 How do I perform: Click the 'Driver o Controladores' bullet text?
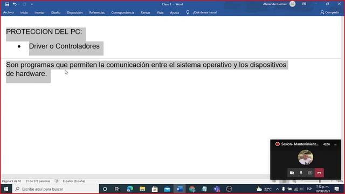[x=64, y=46]
